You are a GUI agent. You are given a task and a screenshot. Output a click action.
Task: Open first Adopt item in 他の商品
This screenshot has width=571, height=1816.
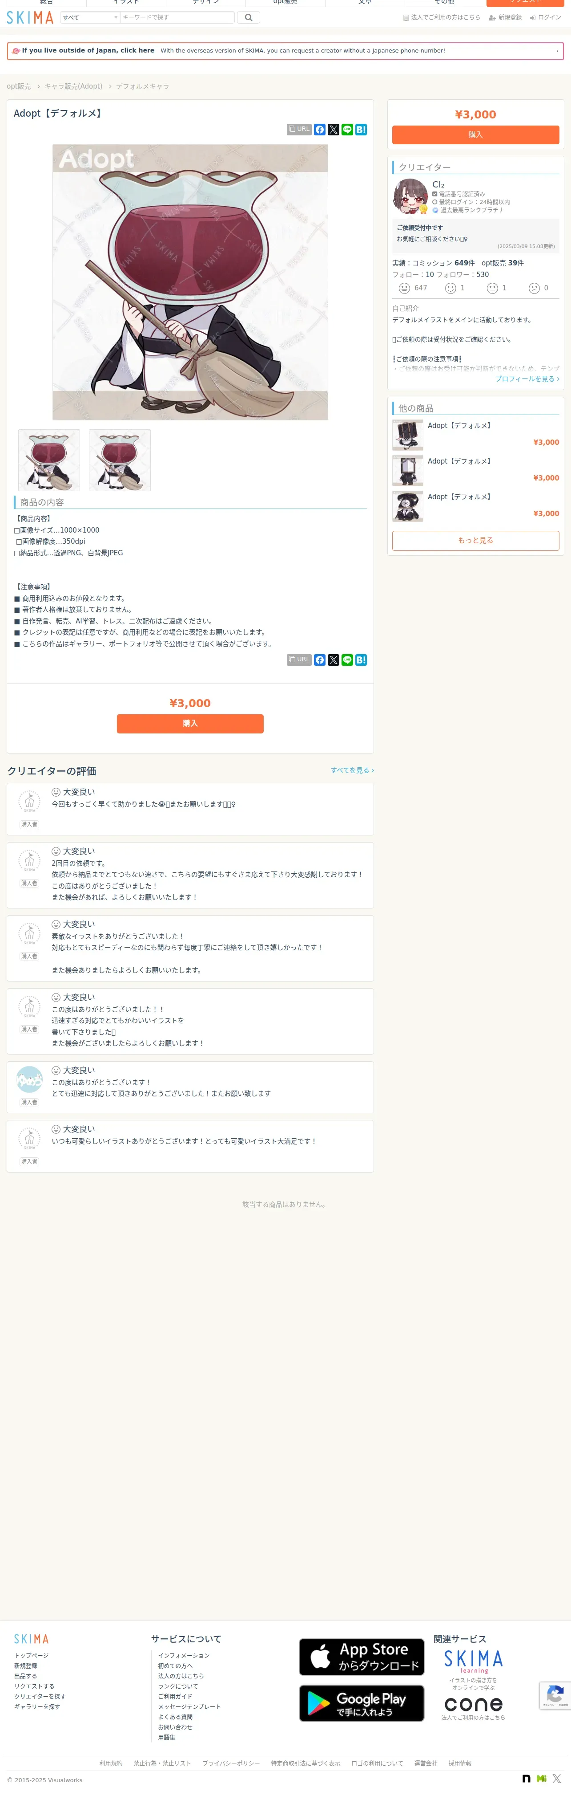(x=475, y=435)
